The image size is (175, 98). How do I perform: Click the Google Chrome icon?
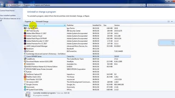click(x=25, y=84)
